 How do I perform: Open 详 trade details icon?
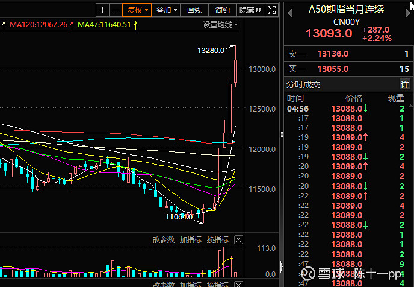coord(405,84)
